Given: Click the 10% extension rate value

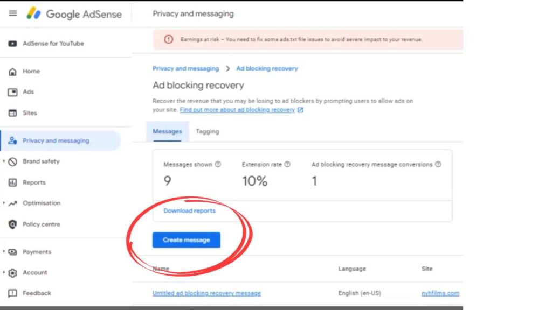Looking at the screenshot, I should pyautogui.click(x=254, y=181).
